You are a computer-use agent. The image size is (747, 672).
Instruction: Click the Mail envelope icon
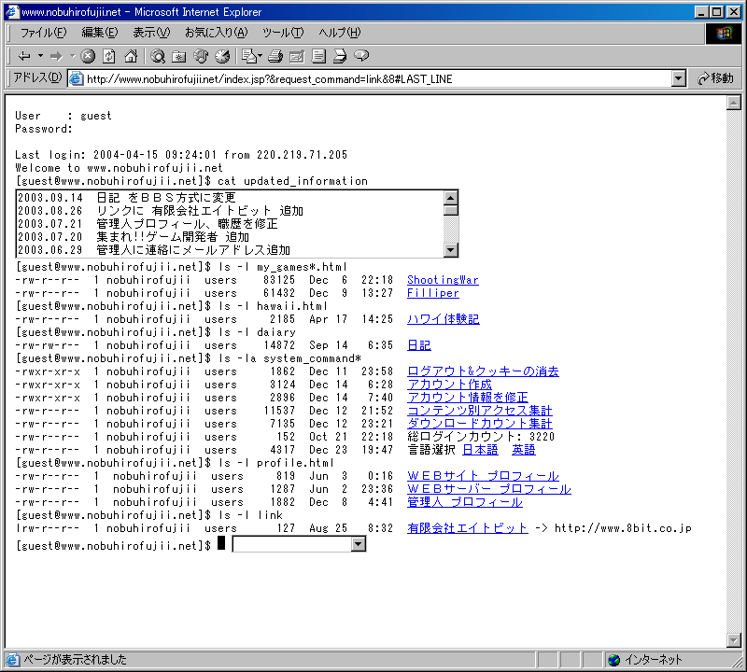tap(248, 56)
